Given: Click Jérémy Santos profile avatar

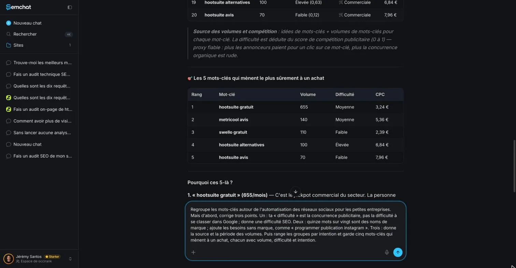Looking at the screenshot, I should point(9,259).
